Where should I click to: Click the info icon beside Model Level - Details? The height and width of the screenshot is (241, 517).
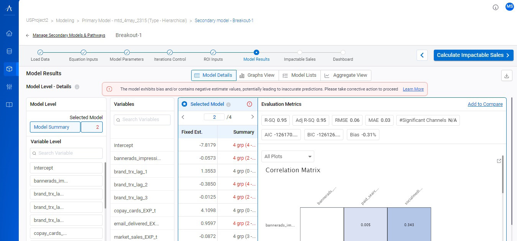coord(77,87)
